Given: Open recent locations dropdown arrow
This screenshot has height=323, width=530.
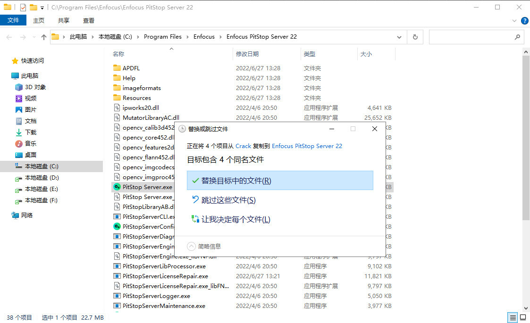Looking at the screenshot, I should pyautogui.click(x=34, y=37).
